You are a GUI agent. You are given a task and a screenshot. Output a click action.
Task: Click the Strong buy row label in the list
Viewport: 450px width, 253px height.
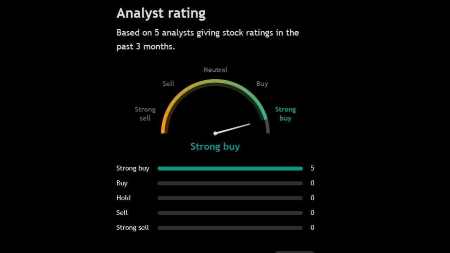133,168
